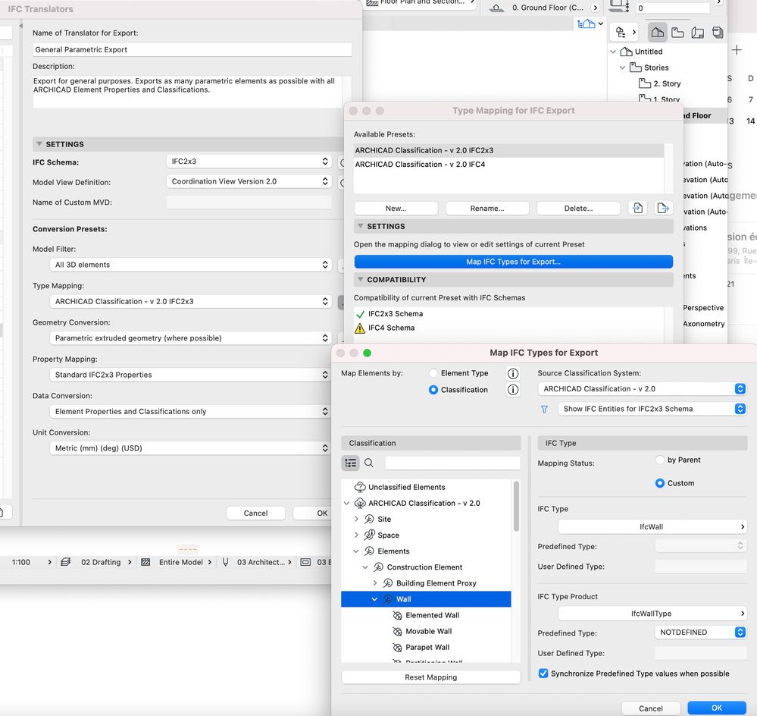
Task: Switch classification list to tree view
Action: tap(351, 463)
